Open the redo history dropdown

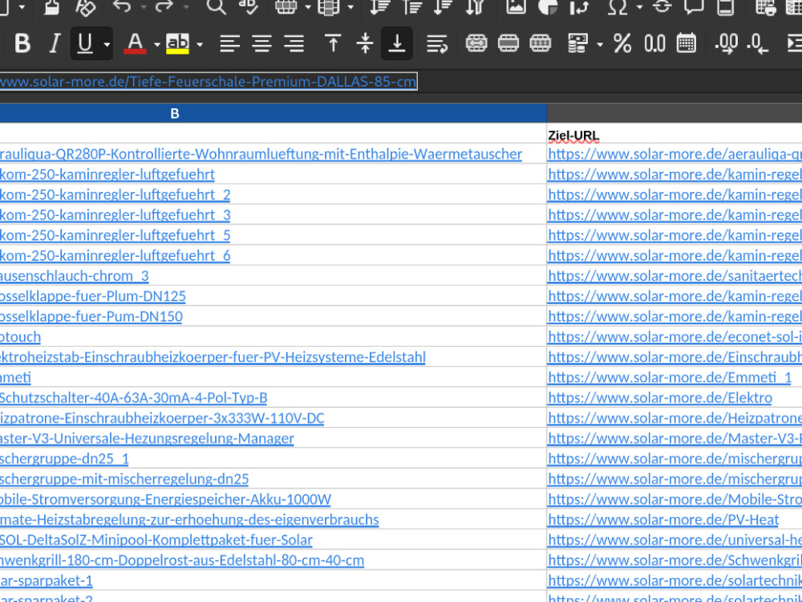[x=186, y=7]
